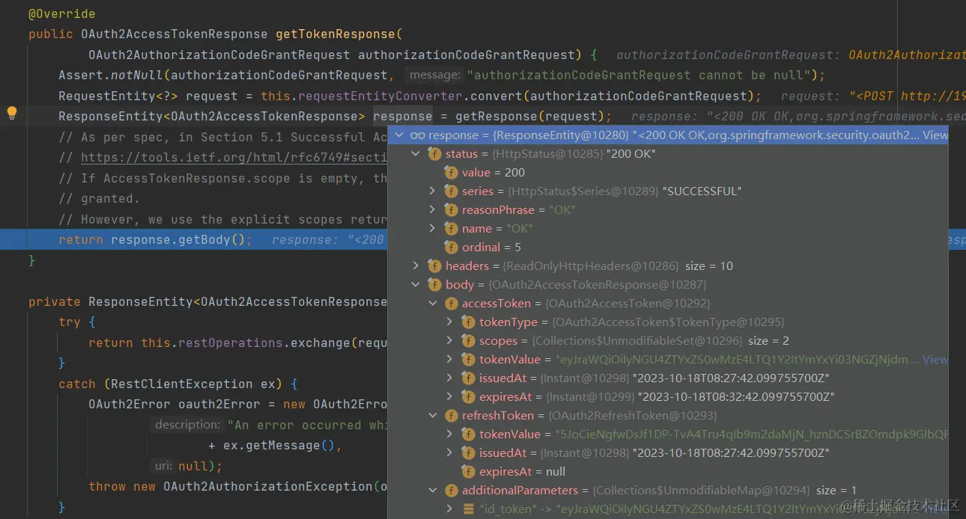
Task: Expand the series HttpStatus$Series node
Action: pyautogui.click(x=432, y=191)
